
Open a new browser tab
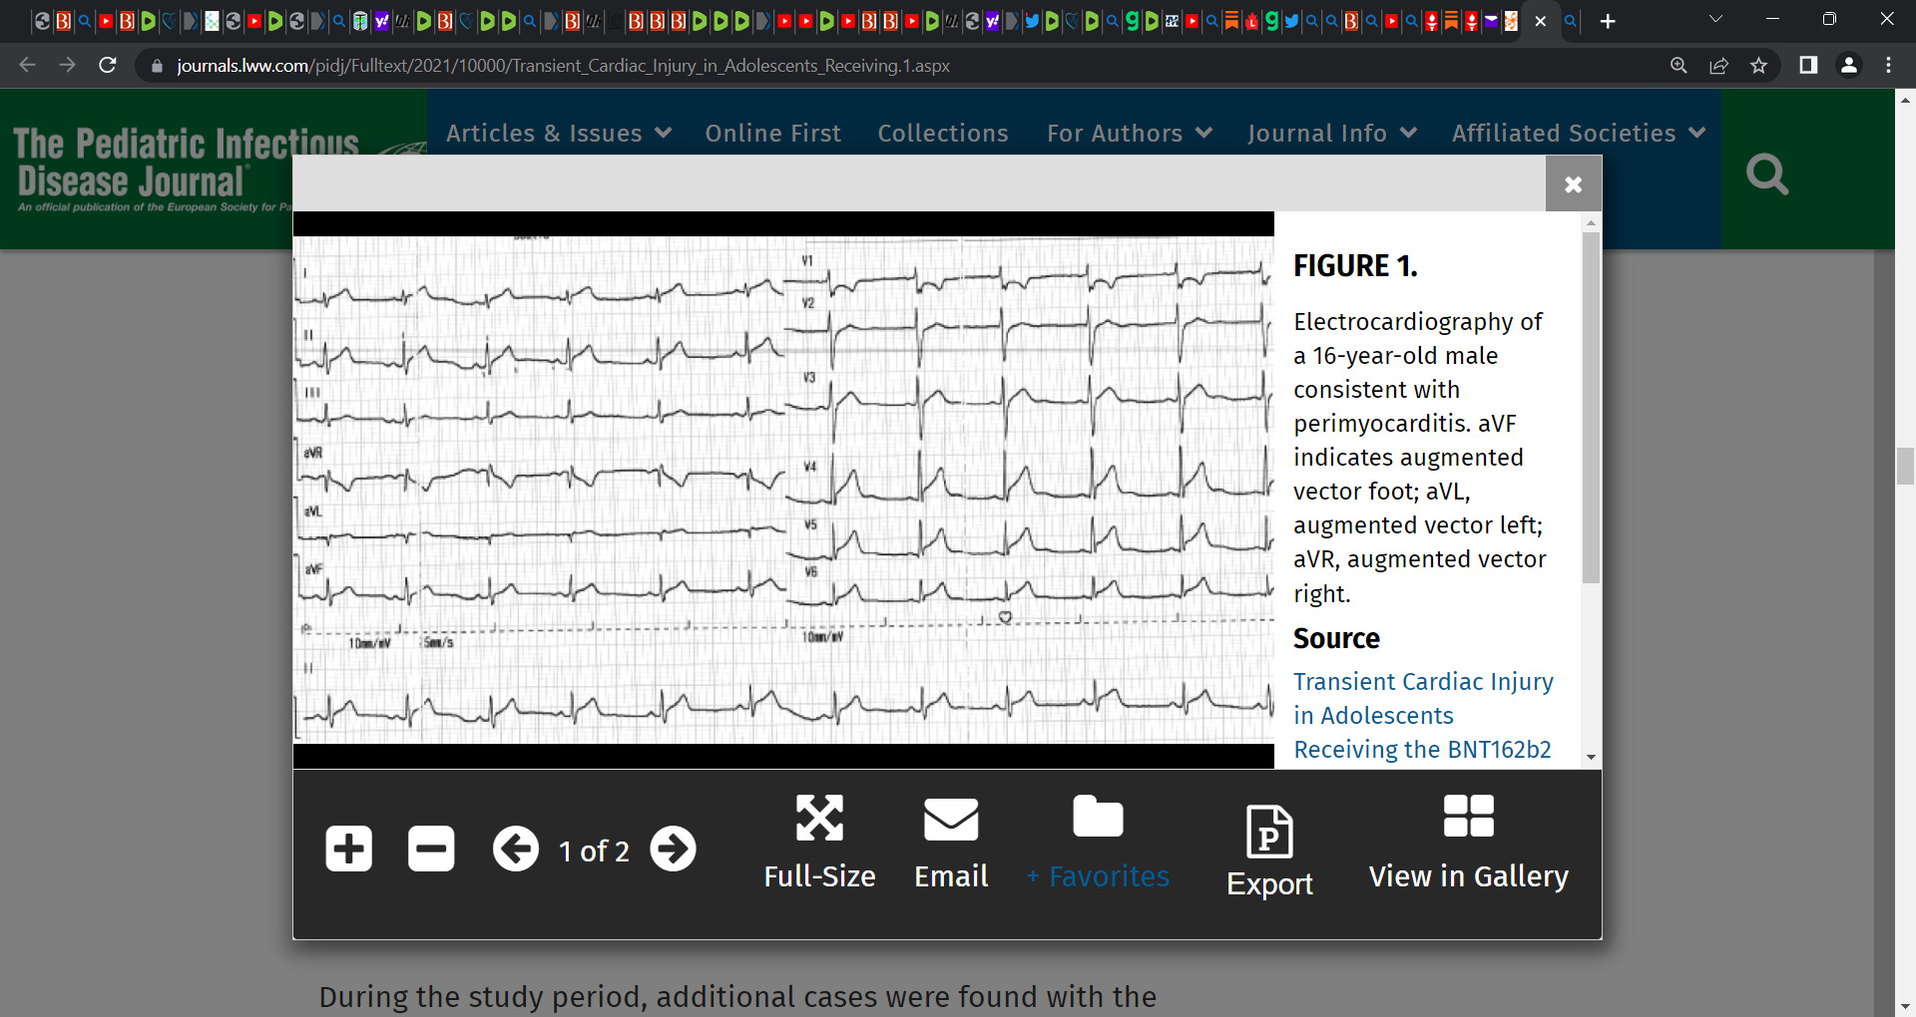(1608, 21)
